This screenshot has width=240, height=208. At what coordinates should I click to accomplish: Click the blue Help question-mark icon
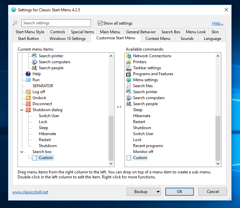(x=28, y=74)
